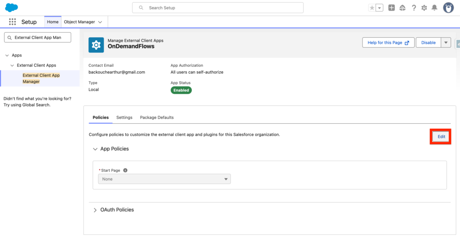Viewport: 460px width, 248px height.
Task: Open the dropdown arrow beside Disable
Action: click(446, 43)
